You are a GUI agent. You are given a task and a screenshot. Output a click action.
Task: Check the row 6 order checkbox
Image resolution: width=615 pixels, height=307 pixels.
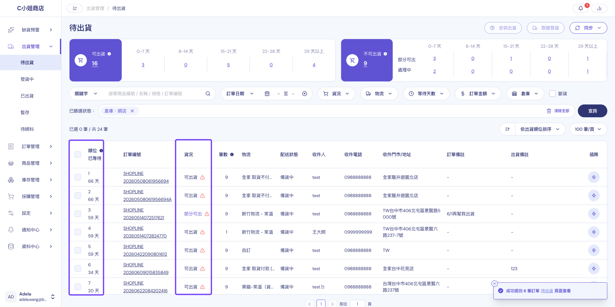(x=78, y=269)
